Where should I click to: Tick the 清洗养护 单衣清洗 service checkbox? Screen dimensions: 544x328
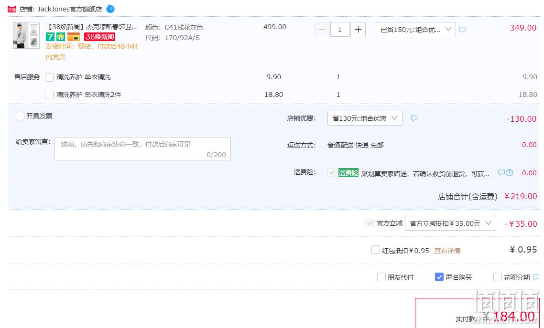coord(49,77)
